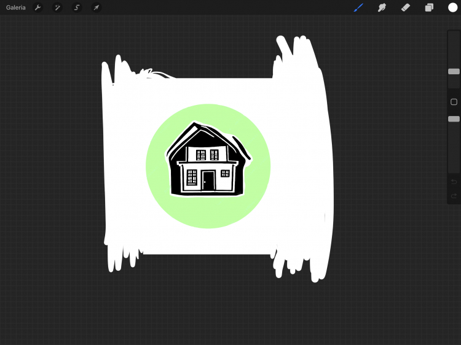This screenshot has width=461, height=345.
Task: Open the Galería view
Action: pyautogui.click(x=16, y=7)
